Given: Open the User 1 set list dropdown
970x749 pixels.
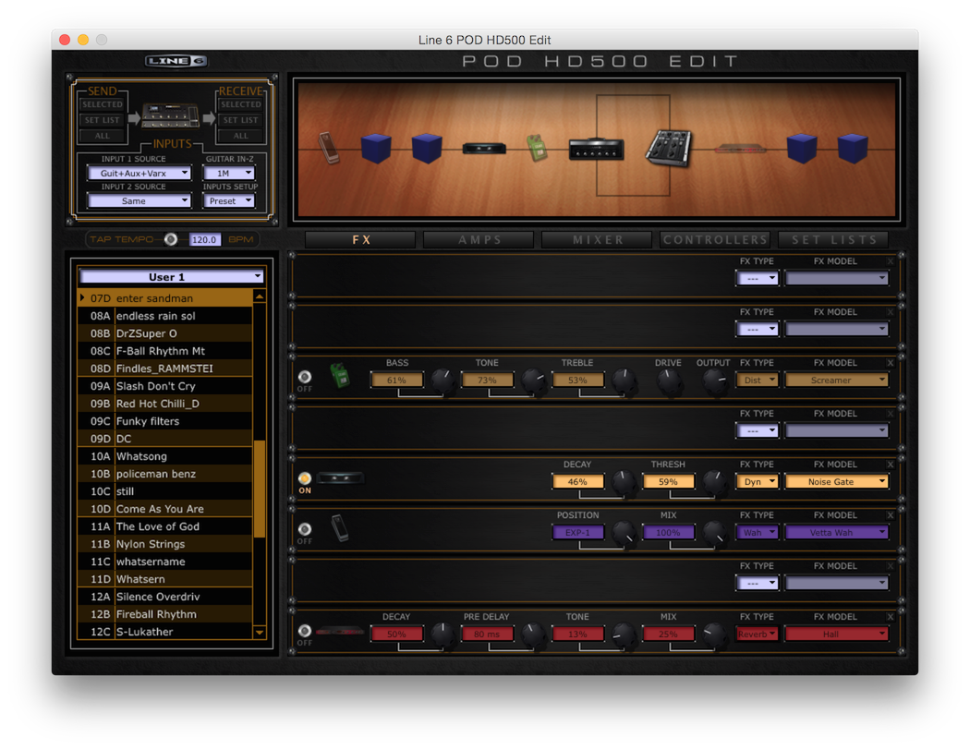Looking at the screenshot, I should click(171, 276).
